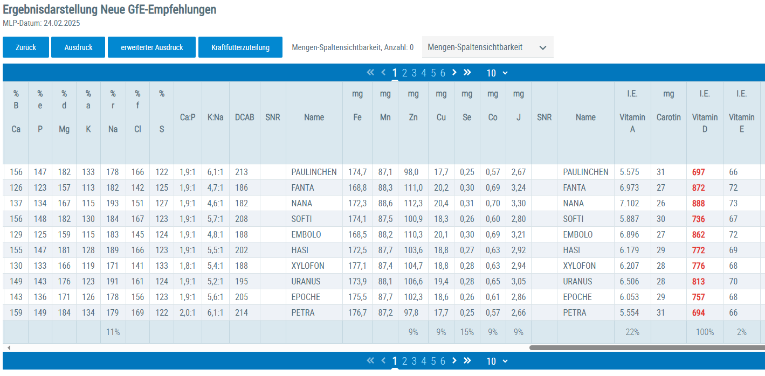Go to first page in top paginator
765x376 pixels.
(370, 73)
